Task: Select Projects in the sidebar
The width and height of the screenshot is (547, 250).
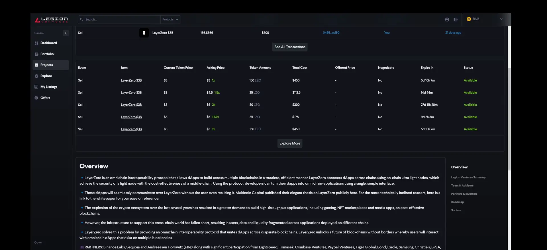Action: click(47, 65)
